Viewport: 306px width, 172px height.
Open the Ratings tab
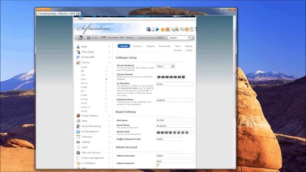189,46
